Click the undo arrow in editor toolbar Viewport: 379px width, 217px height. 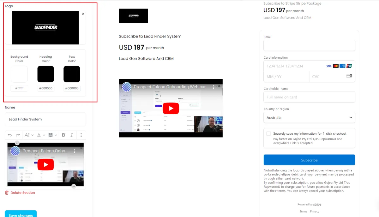(10, 135)
